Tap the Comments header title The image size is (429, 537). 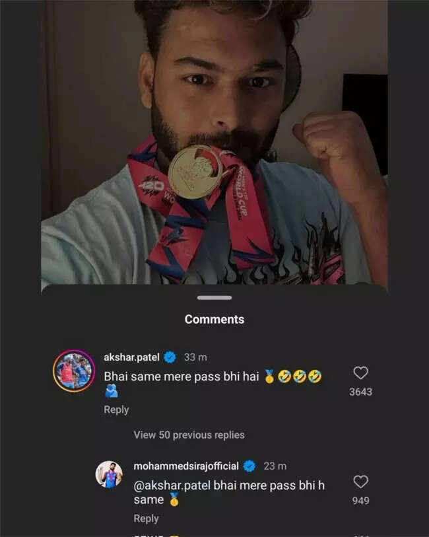214,319
